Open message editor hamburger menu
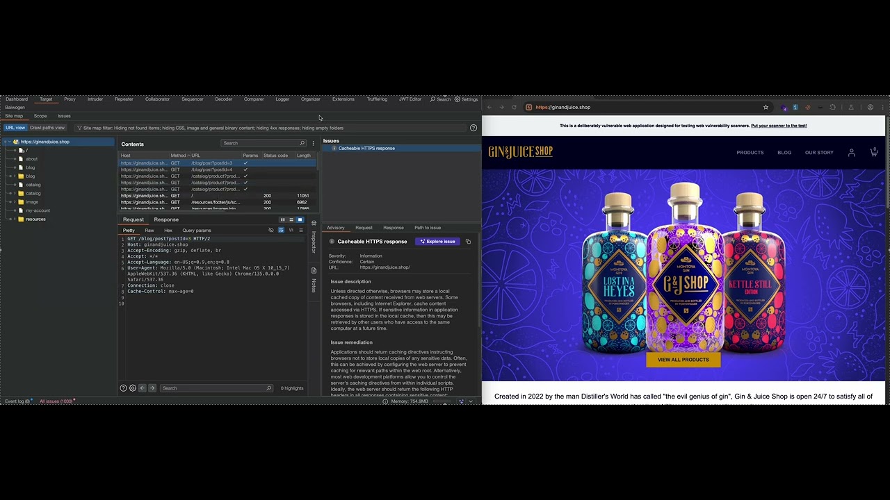 pos(301,230)
